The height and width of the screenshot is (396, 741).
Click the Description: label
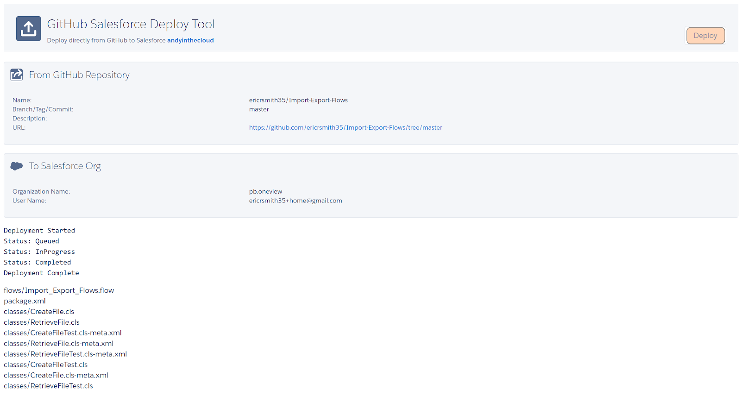pyautogui.click(x=30, y=119)
